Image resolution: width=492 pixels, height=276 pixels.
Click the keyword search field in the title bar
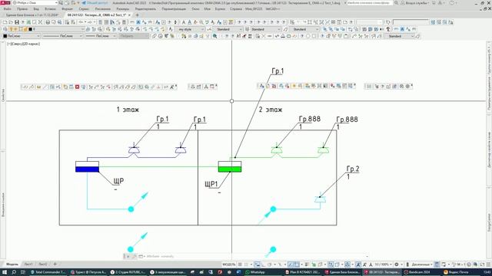point(370,3)
